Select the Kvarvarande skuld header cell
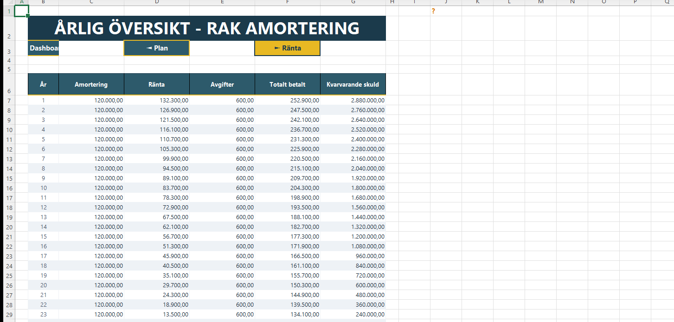 [x=353, y=84]
